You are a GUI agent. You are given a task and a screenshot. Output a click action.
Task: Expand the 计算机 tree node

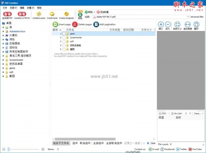coord(3,35)
